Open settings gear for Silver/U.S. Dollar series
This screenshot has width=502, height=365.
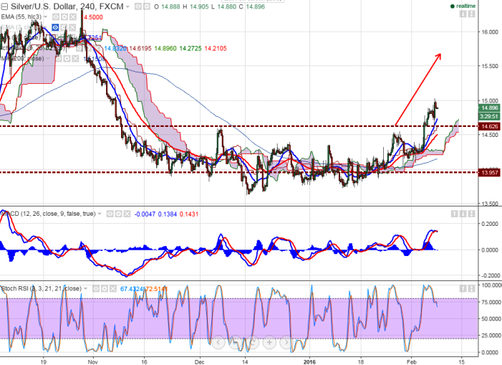147,6
